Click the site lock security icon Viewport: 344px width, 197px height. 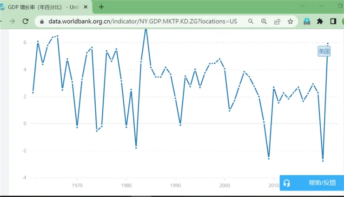[42, 21]
